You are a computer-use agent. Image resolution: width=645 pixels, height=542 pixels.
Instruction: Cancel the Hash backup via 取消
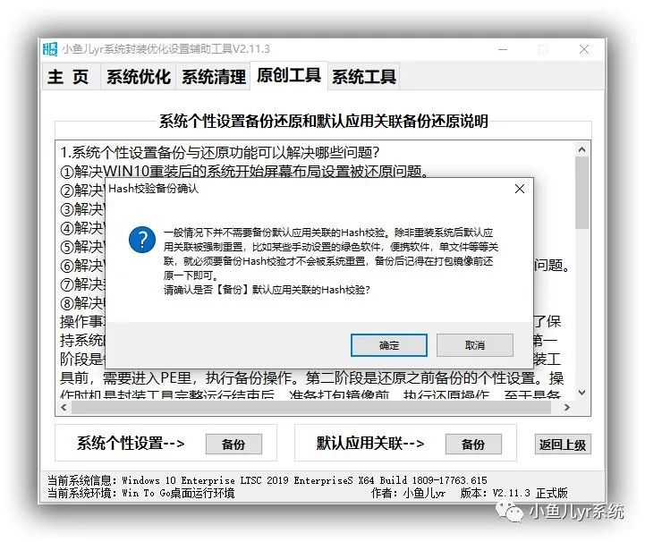(475, 345)
